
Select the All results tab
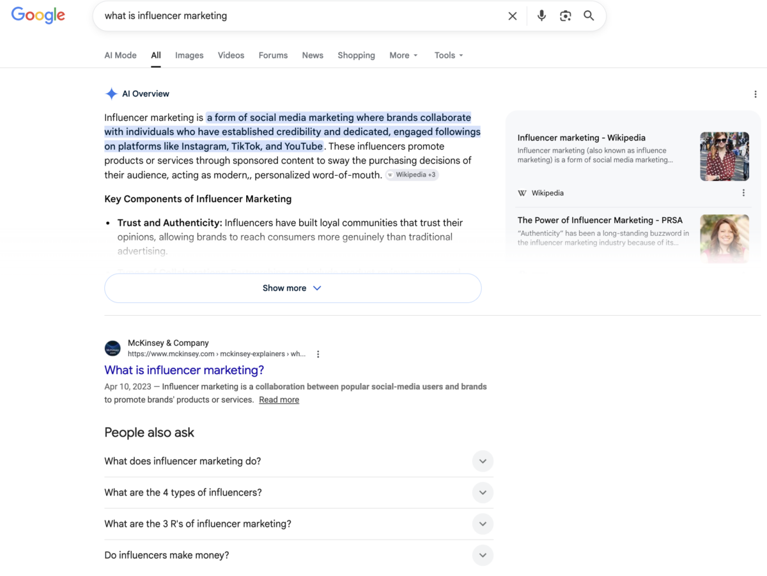(x=156, y=56)
